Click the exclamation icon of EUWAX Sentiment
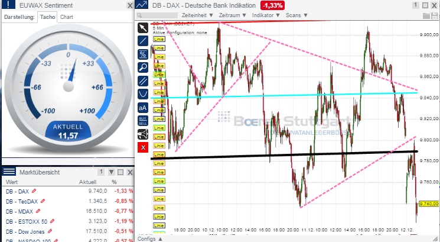 coord(8,5)
